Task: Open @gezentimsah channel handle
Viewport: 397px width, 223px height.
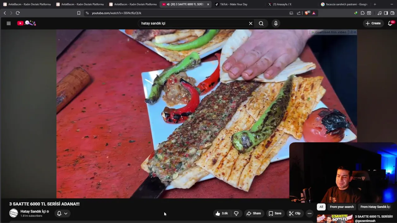Action: (365, 221)
